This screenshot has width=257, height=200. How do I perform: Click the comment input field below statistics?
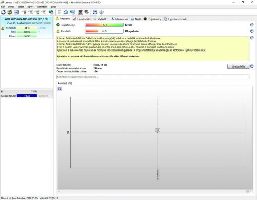click(x=153, y=77)
